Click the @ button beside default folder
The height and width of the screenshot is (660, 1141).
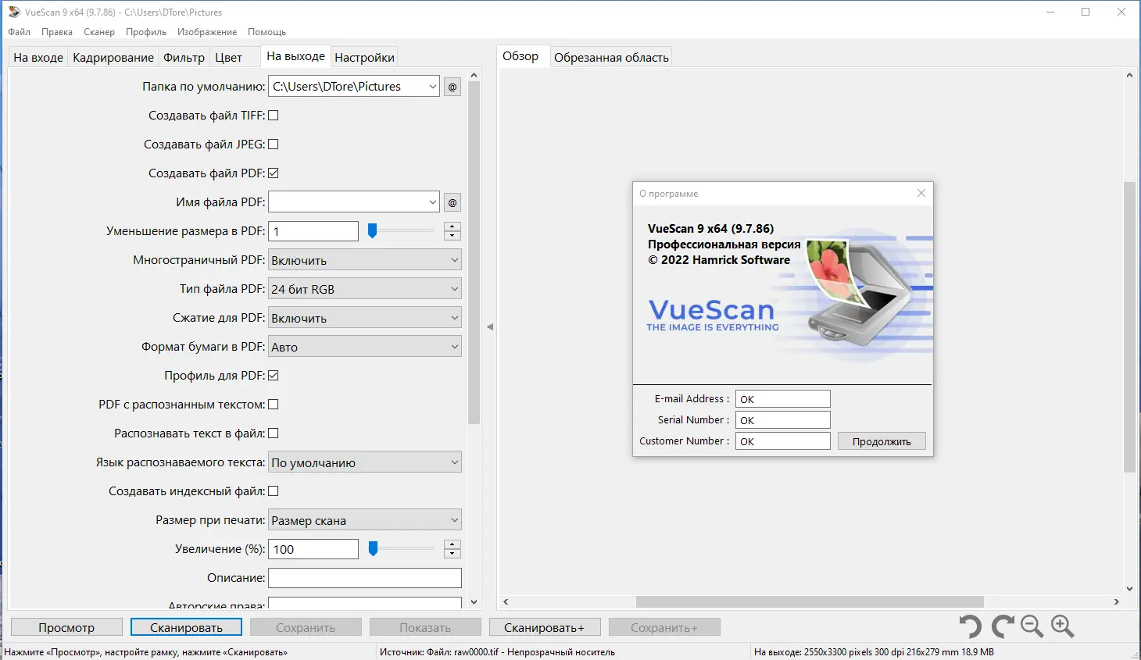tap(452, 87)
